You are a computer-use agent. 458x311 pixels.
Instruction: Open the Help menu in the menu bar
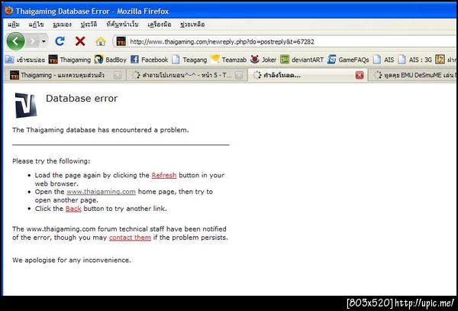tap(192, 24)
